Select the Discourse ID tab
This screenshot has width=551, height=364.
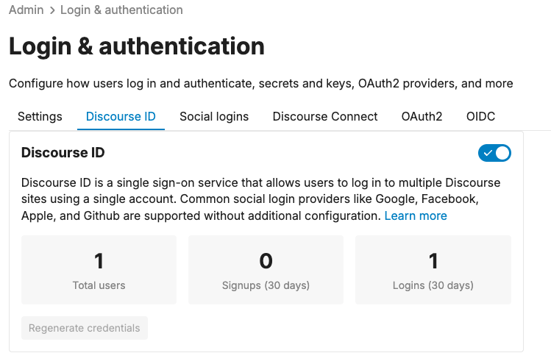pos(121,116)
